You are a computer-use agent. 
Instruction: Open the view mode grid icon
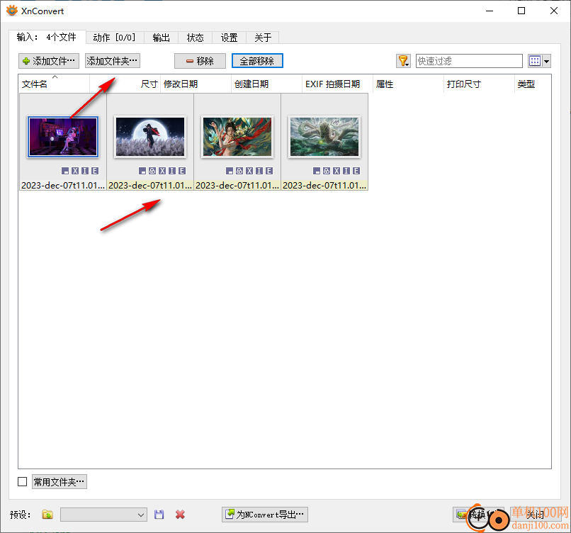click(535, 61)
